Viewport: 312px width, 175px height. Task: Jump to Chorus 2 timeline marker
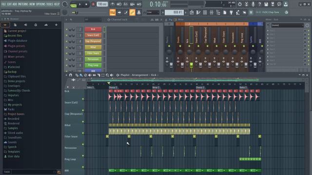[200, 87]
